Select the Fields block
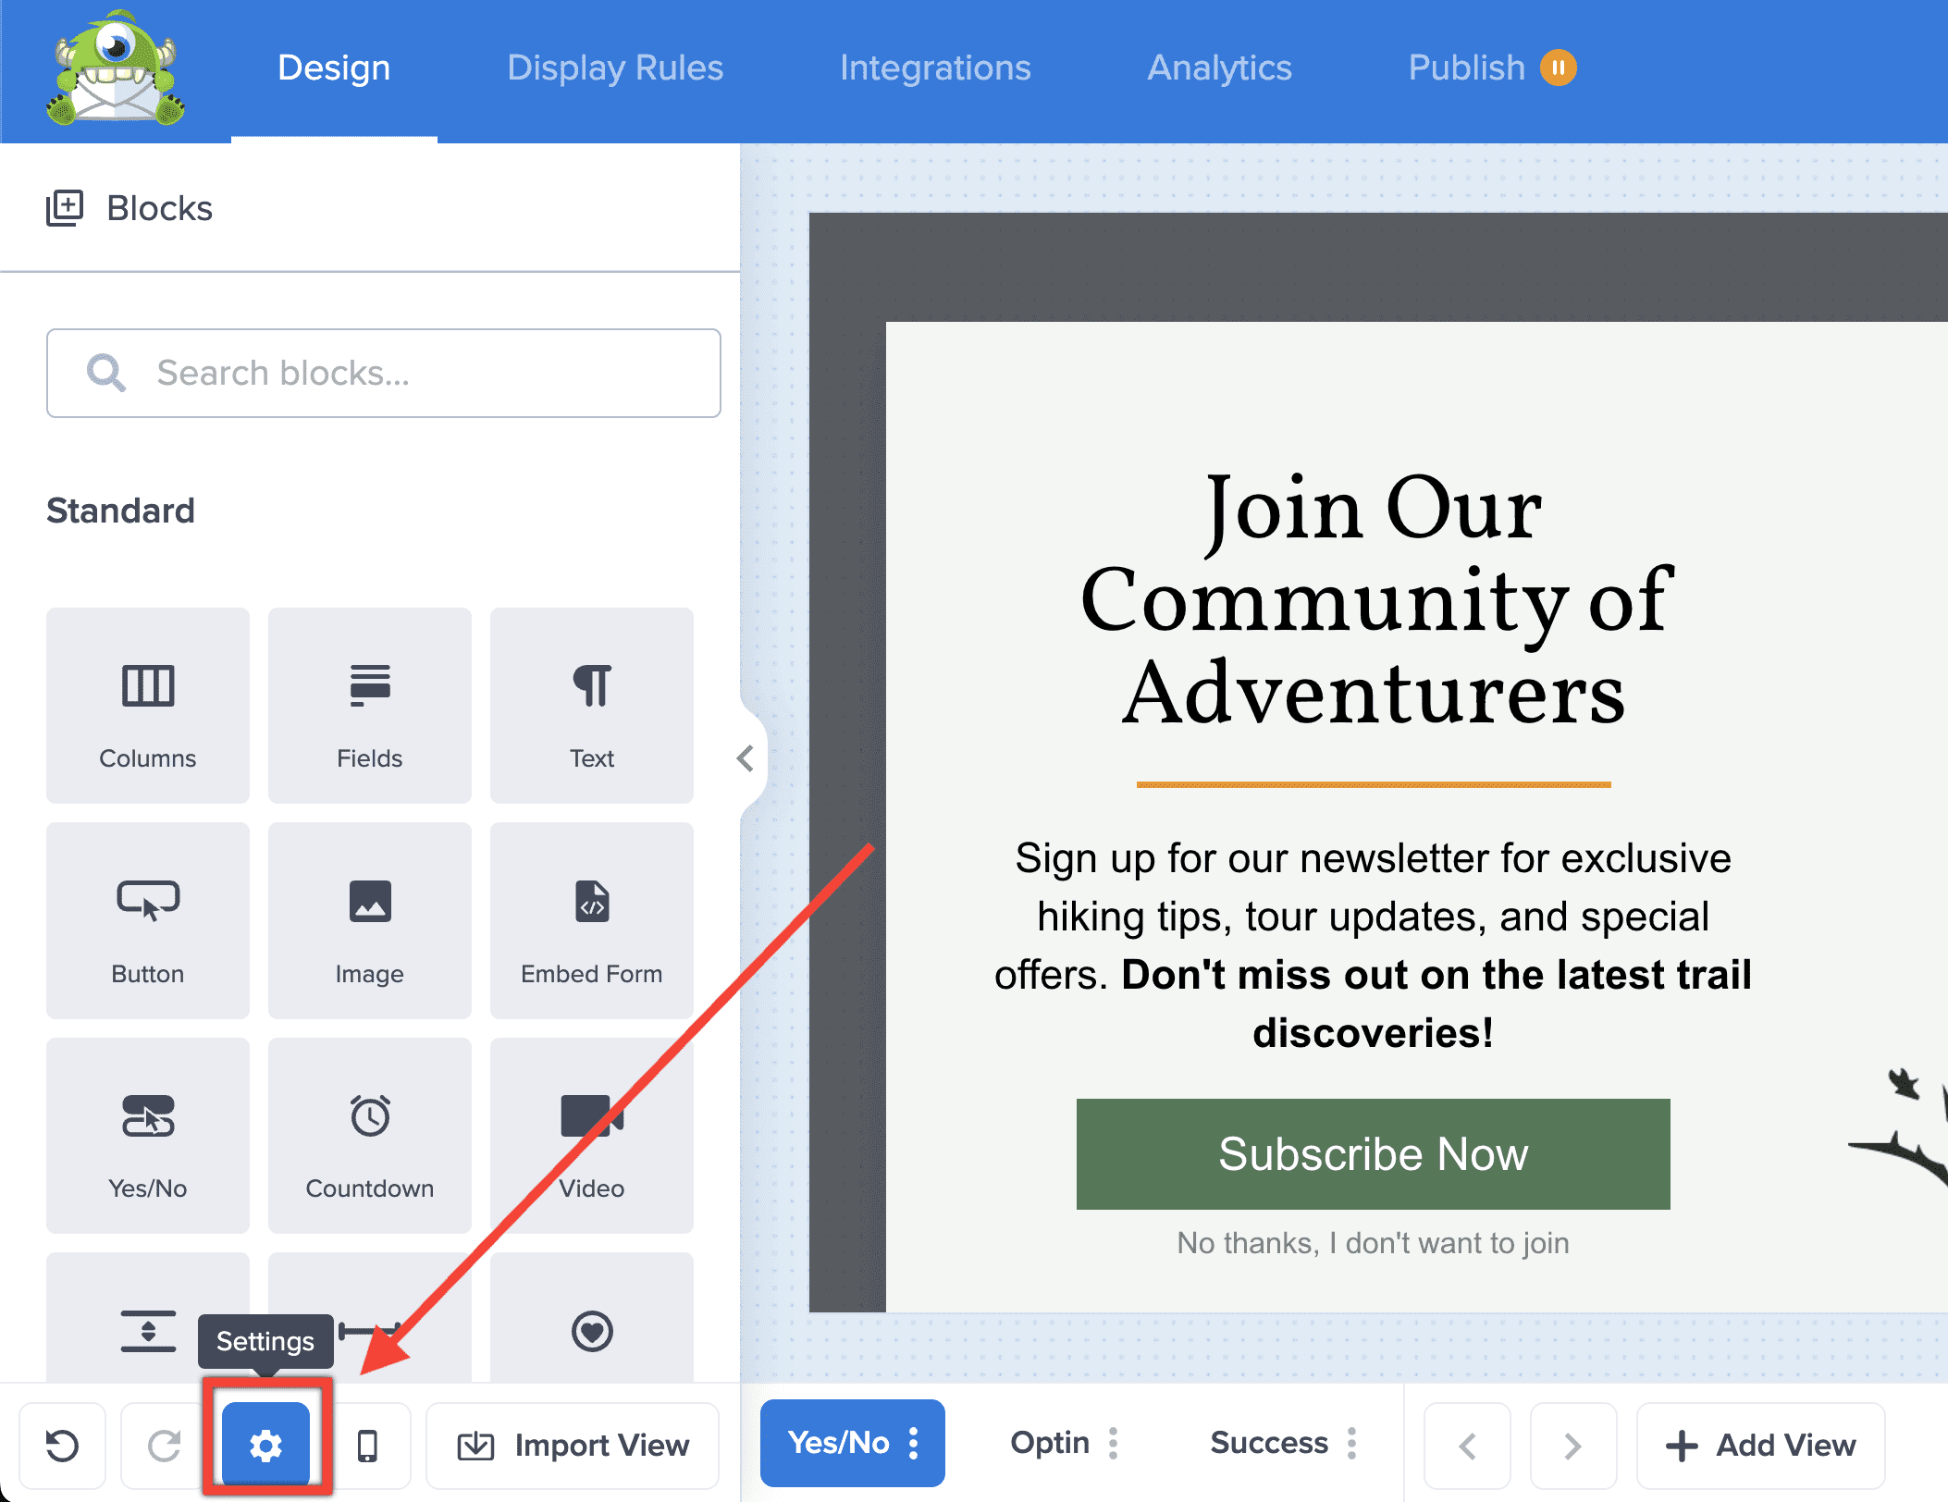Image resolution: width=1948 pixels, height=1502 pixels. click(x=369, y=706)
